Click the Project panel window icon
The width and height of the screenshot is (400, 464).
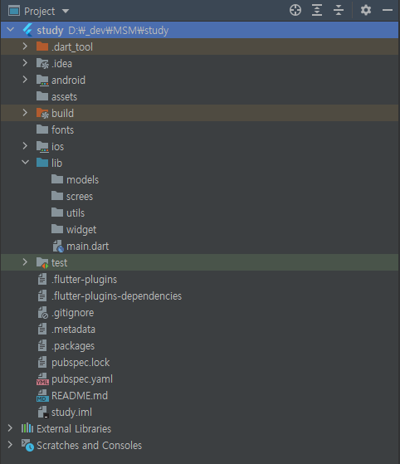pos(14,11)
